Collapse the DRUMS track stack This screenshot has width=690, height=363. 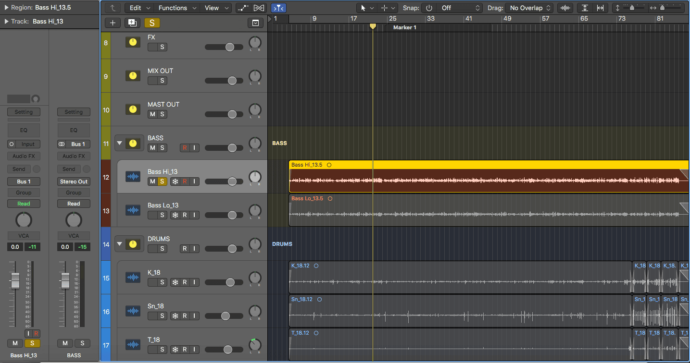coord(120,244)
